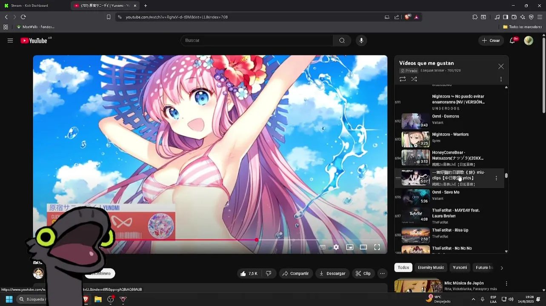Click Descargar to download the video
The image size is (546, 306).
pos(332,273)
